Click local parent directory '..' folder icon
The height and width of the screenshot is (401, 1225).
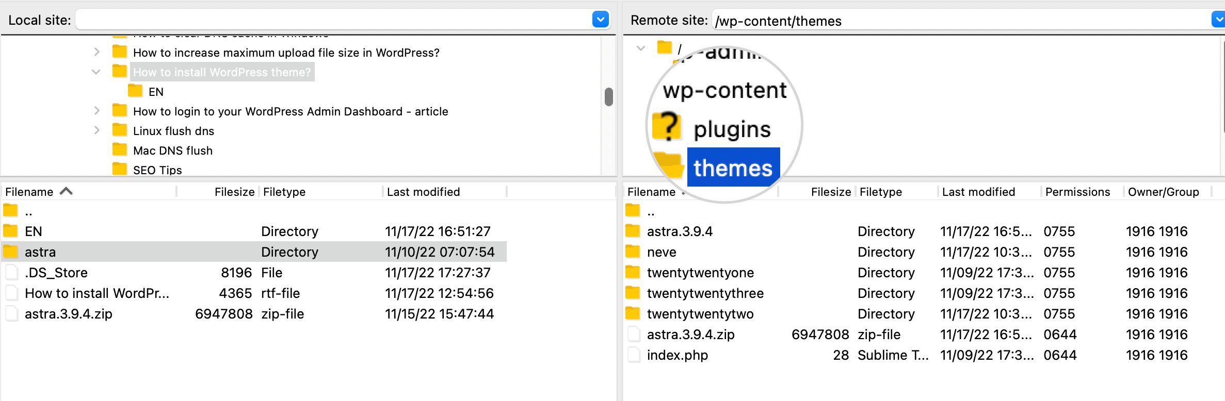pyautogui.click(x=10, y=210)
